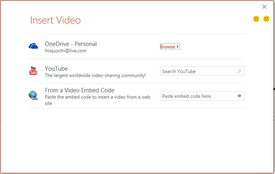Focus the Paste embed code here field
Screen dimensions: 275x174
point(202,96)
